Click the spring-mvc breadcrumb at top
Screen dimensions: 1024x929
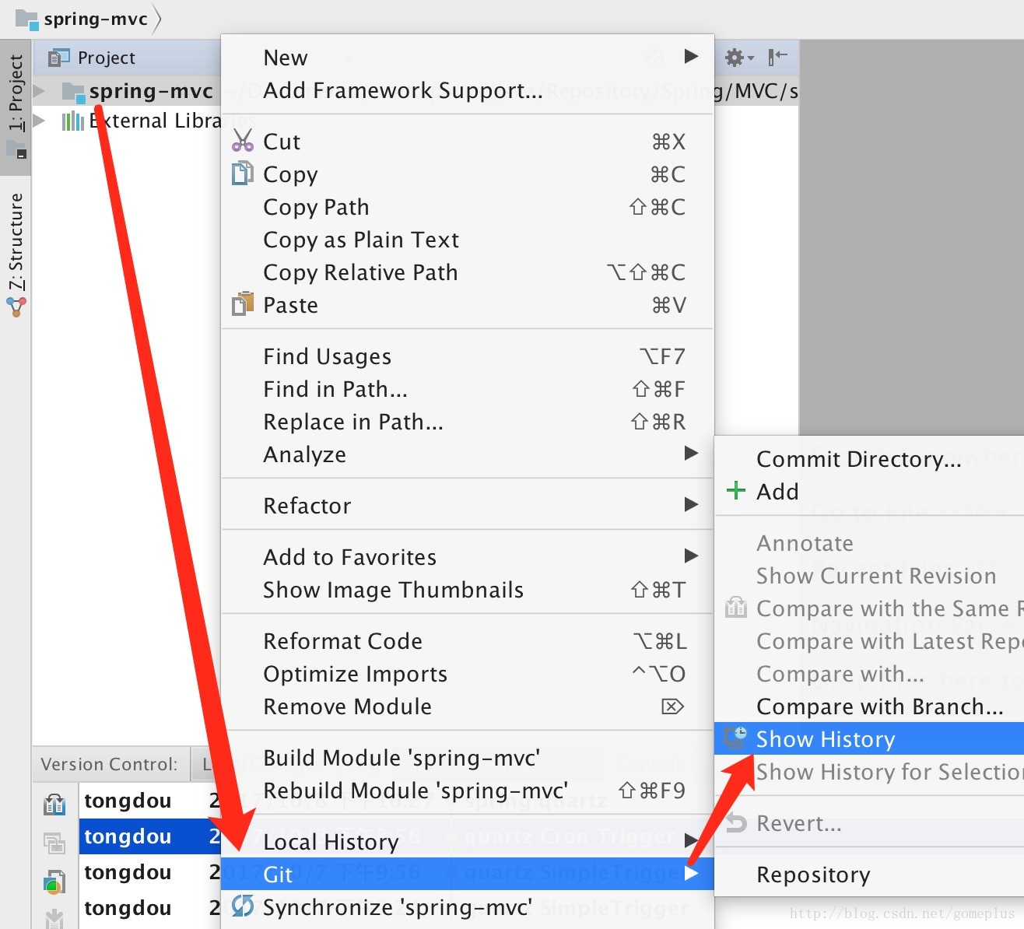(95, 19)
